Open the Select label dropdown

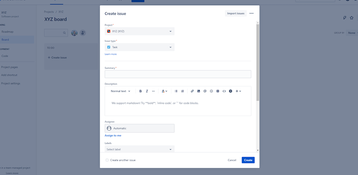click(x=140, y=149)
